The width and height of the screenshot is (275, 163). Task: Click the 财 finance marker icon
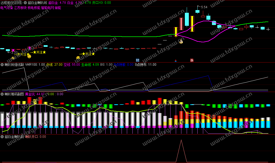(x=137, y=60)
